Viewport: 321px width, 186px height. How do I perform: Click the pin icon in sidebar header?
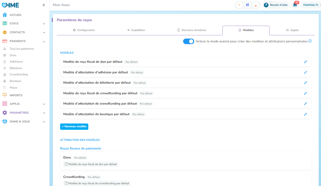point(44,5)
